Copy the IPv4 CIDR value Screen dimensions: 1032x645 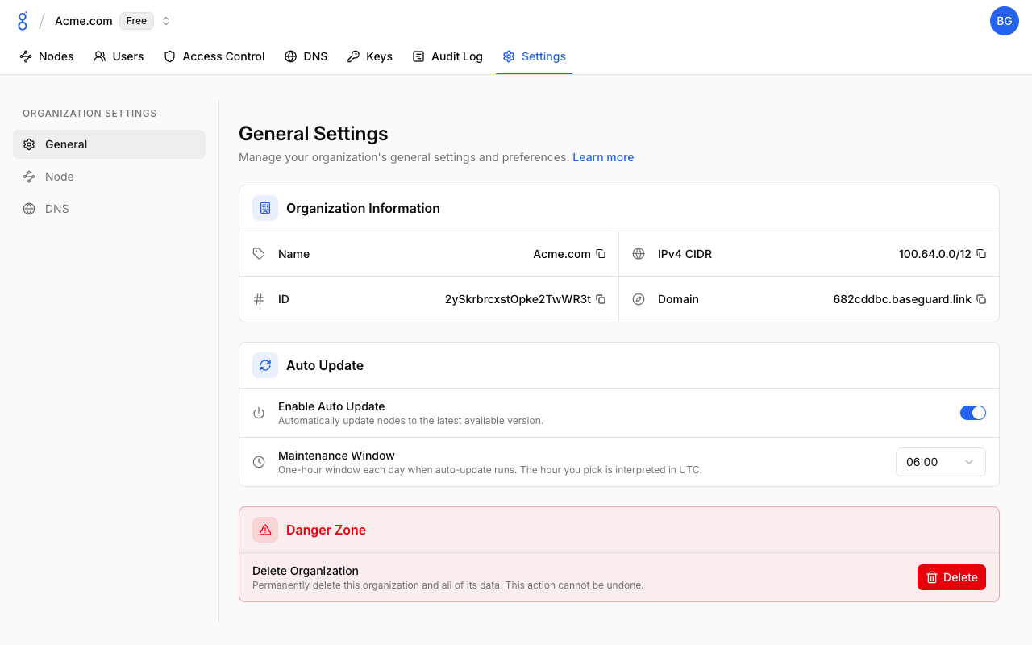(x=981, y=254)
